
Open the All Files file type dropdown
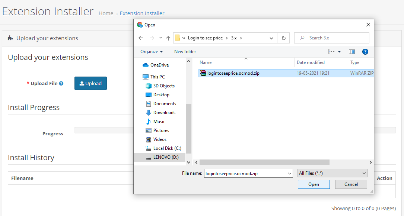coord(332,173)
